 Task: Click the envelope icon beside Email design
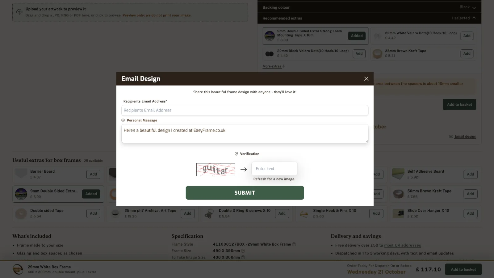[x=451, y=137]
